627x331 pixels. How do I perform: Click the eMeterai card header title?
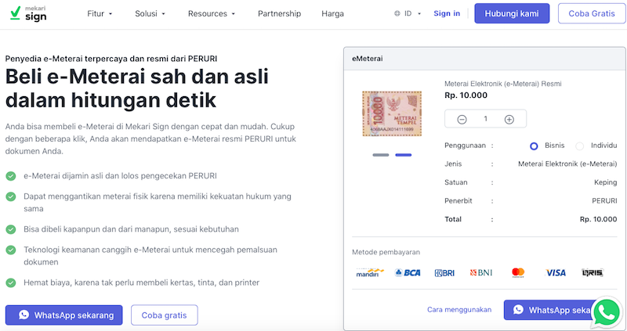367,58
